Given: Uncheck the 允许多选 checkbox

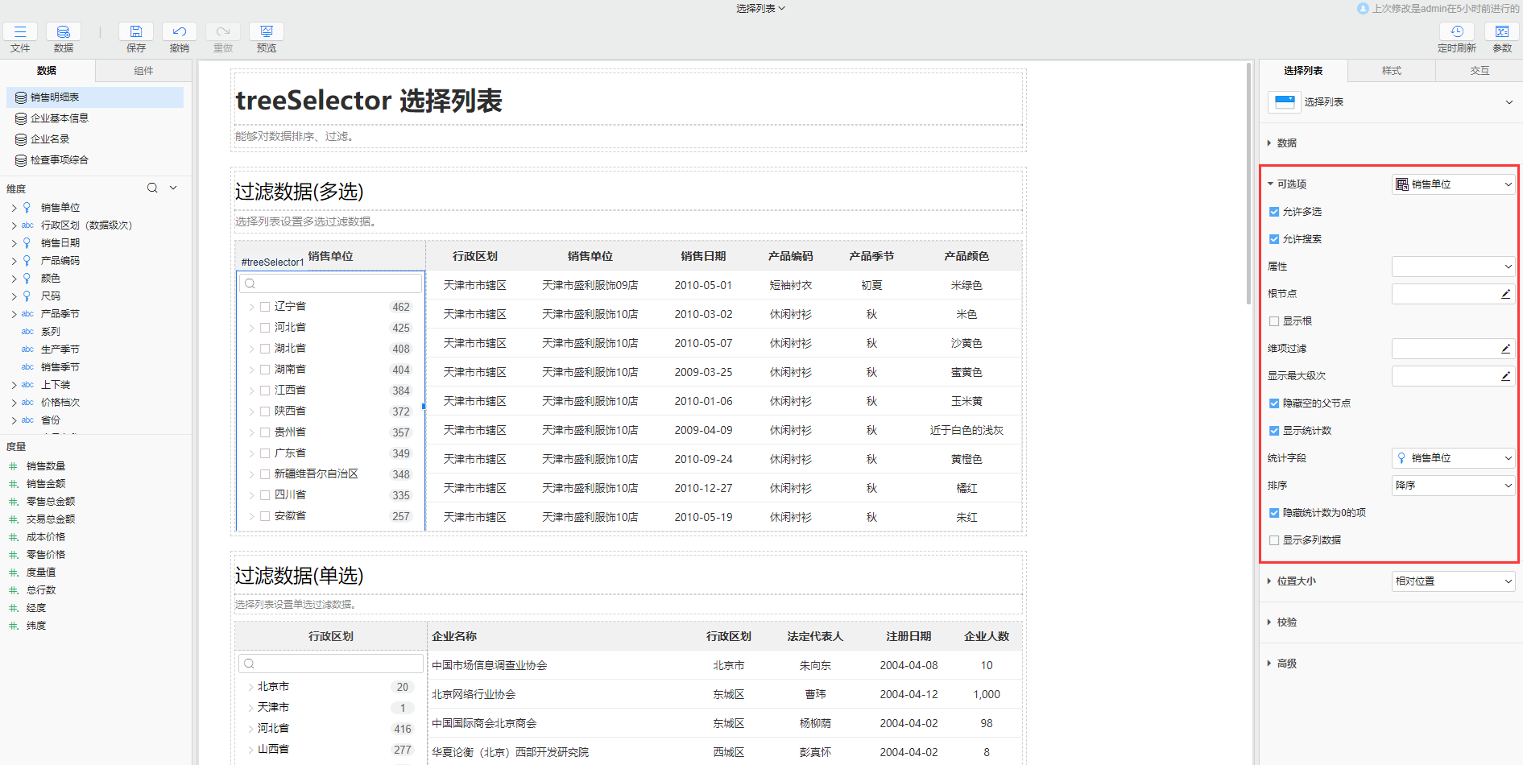Looking at the screenshot, I should coord(1274,212).
